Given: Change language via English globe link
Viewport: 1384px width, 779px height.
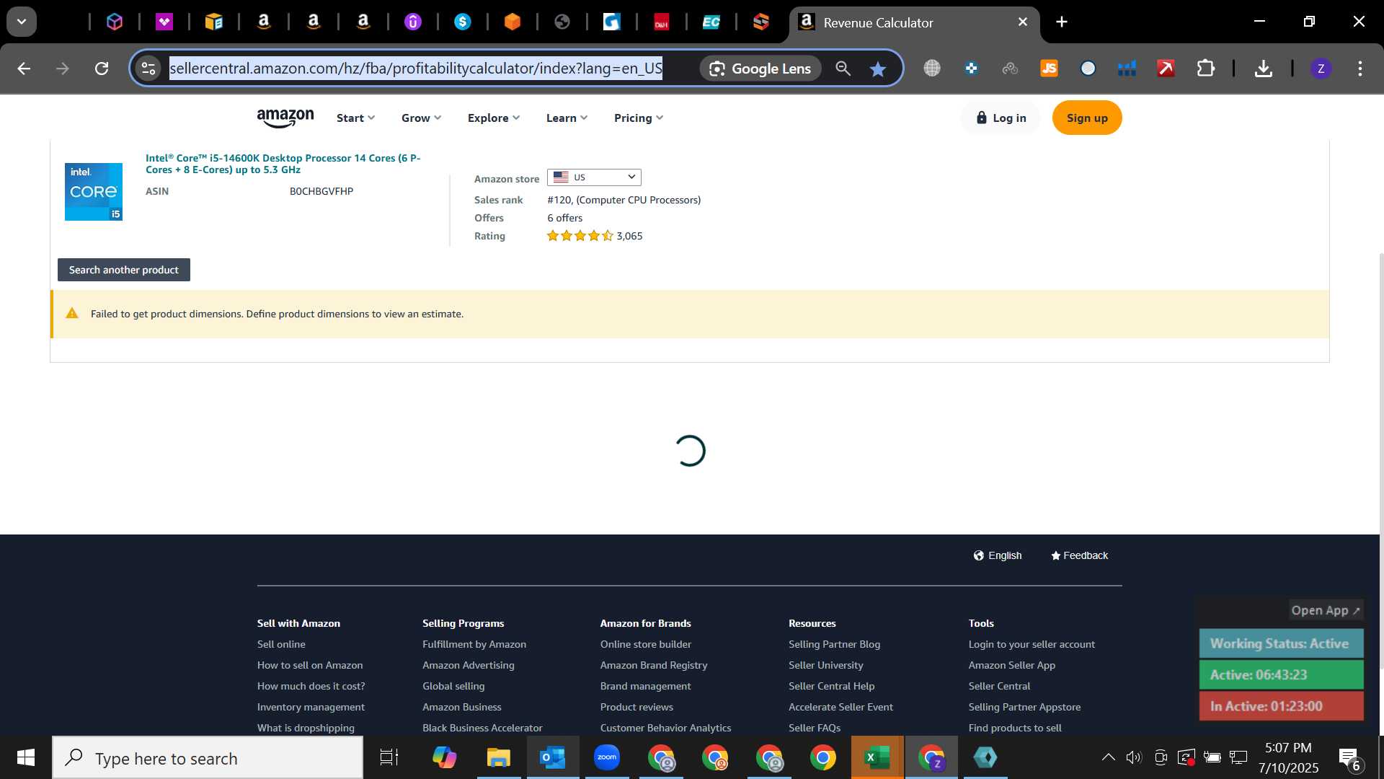Looking at the screenshot, I should point(998,555).
